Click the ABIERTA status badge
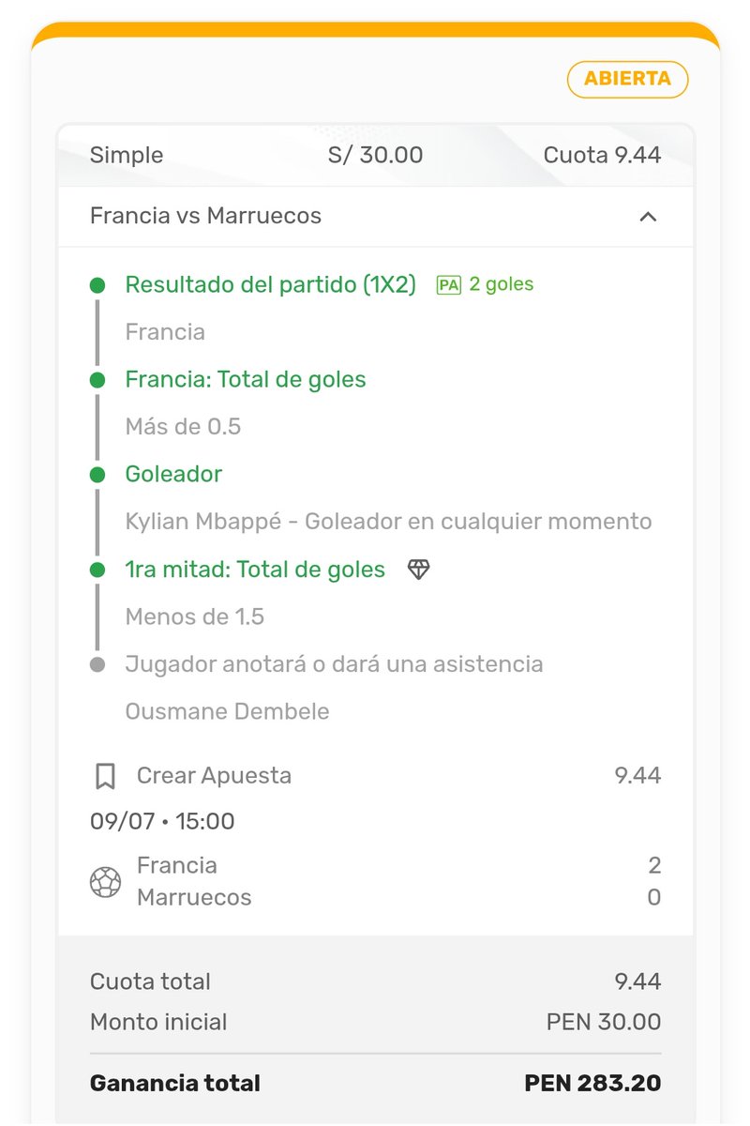The image size is (750, 1126). click(627, 79)
